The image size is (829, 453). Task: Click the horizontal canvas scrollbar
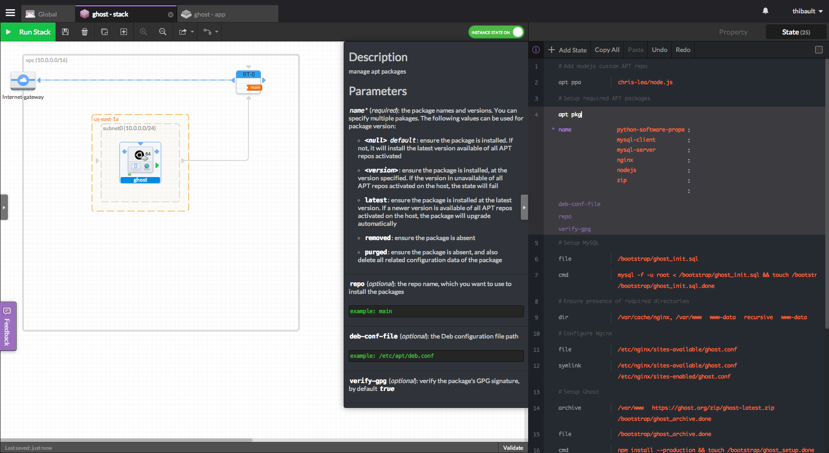[127, 440]
